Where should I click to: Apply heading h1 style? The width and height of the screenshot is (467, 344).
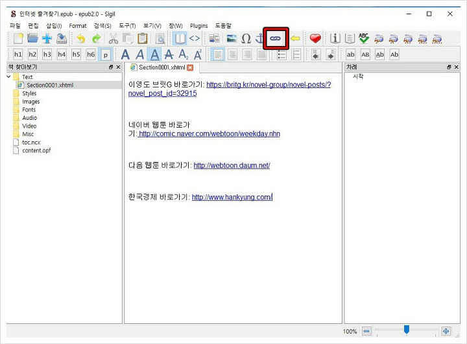pos(18,54)
